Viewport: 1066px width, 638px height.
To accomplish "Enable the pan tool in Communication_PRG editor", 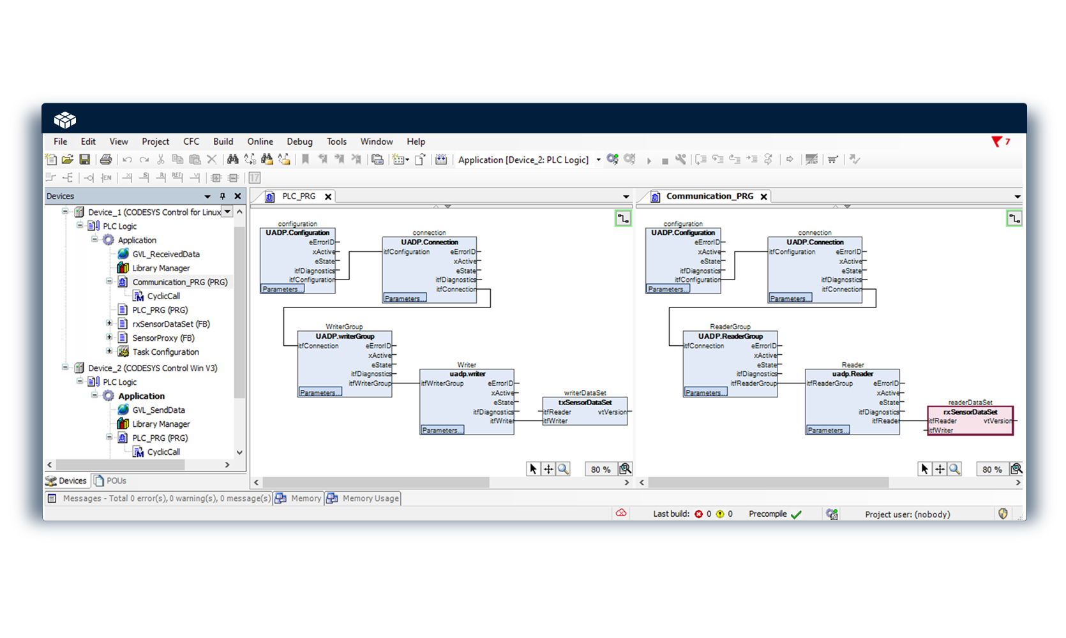I will 940,469.
